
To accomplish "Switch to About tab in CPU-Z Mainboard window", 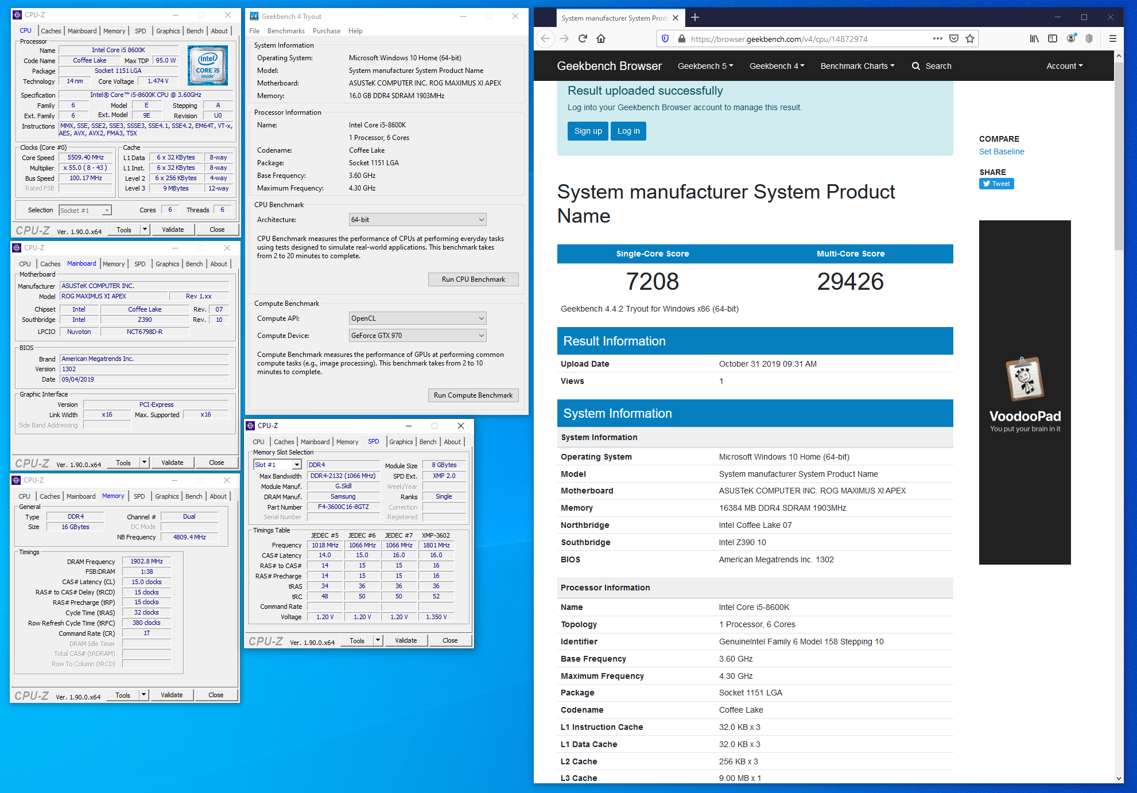I will [219, 264].
